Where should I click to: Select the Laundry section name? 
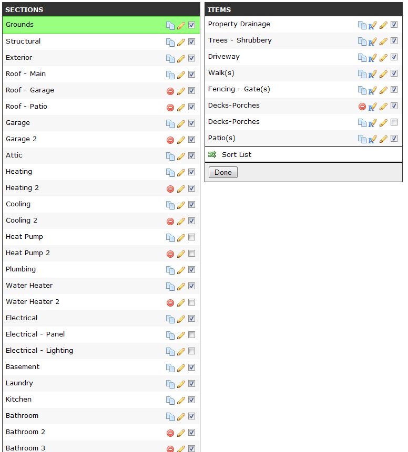(19, 383)
